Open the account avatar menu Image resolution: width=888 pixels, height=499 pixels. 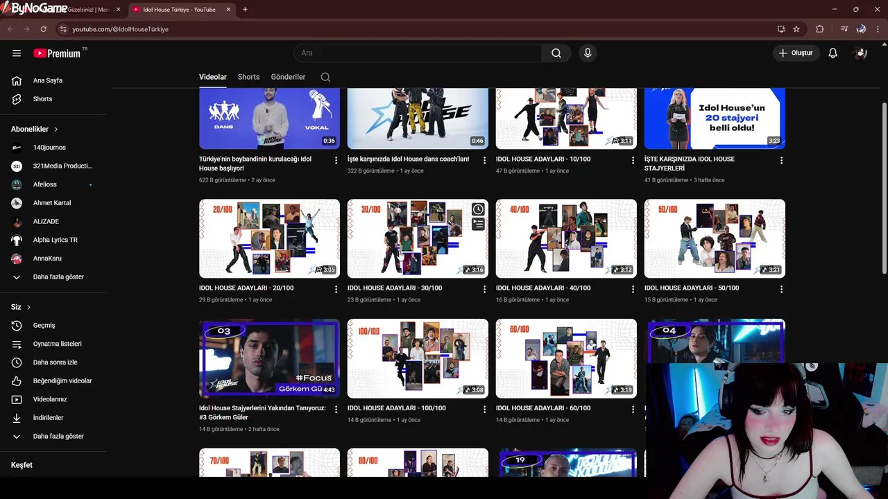[861, 53]
